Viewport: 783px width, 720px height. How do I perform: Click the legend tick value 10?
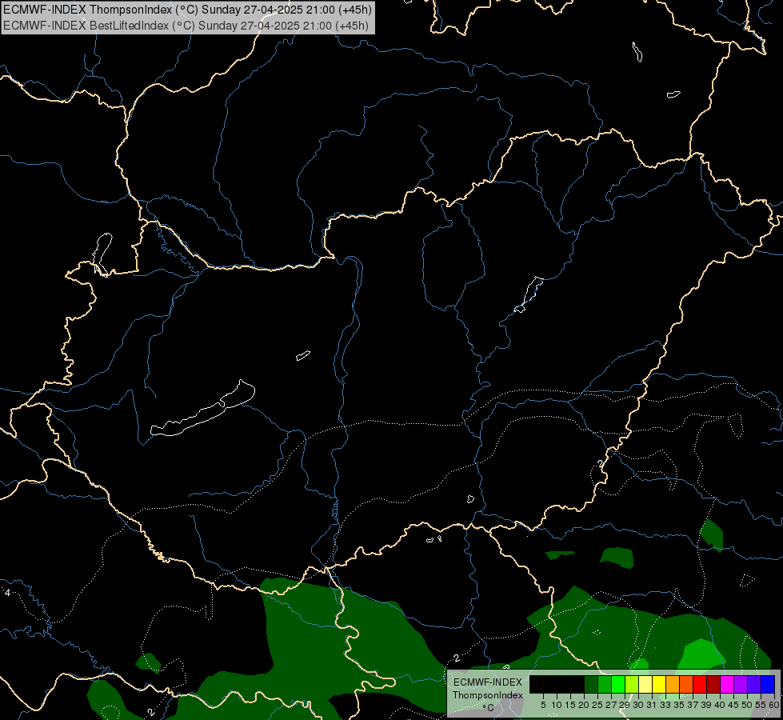coord(557,705)
